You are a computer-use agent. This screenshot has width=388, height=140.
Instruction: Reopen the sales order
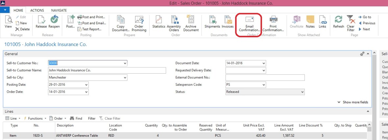(x=54, y=22)
